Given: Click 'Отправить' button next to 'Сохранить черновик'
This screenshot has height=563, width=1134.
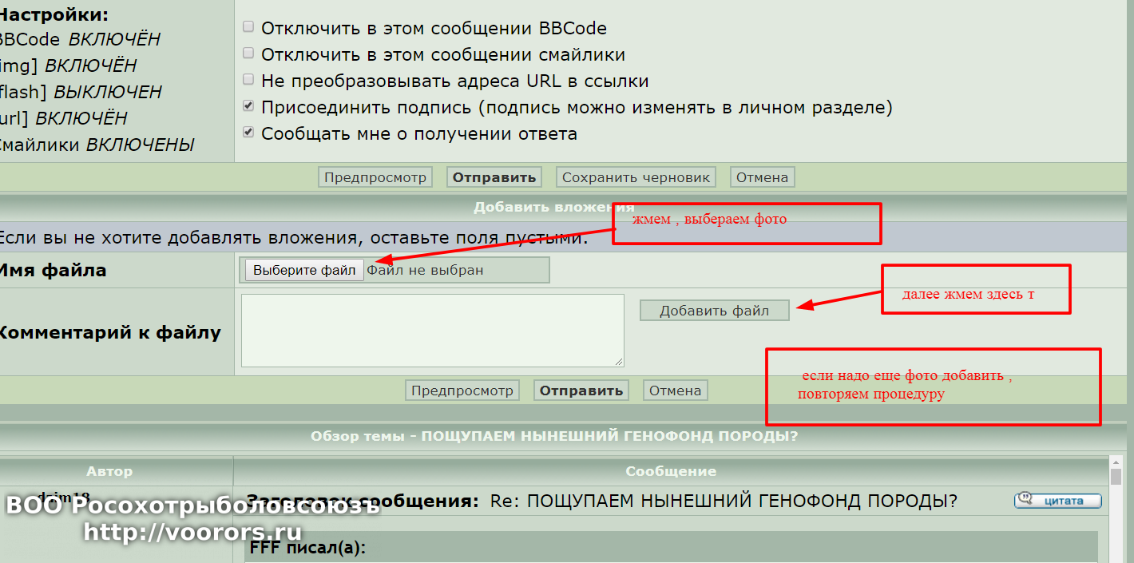Looking at the screenshot, I should [494, 177].
